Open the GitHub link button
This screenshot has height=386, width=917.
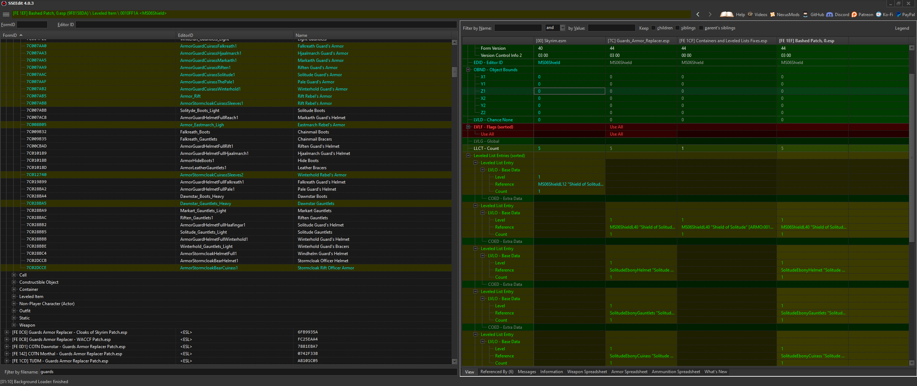point(813,15)
